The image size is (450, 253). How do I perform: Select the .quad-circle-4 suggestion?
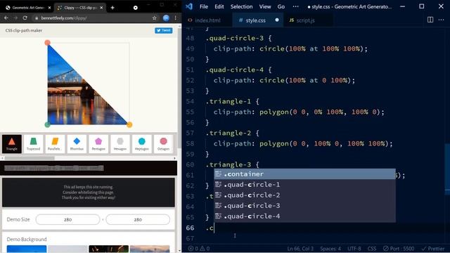tap(304, 216)
